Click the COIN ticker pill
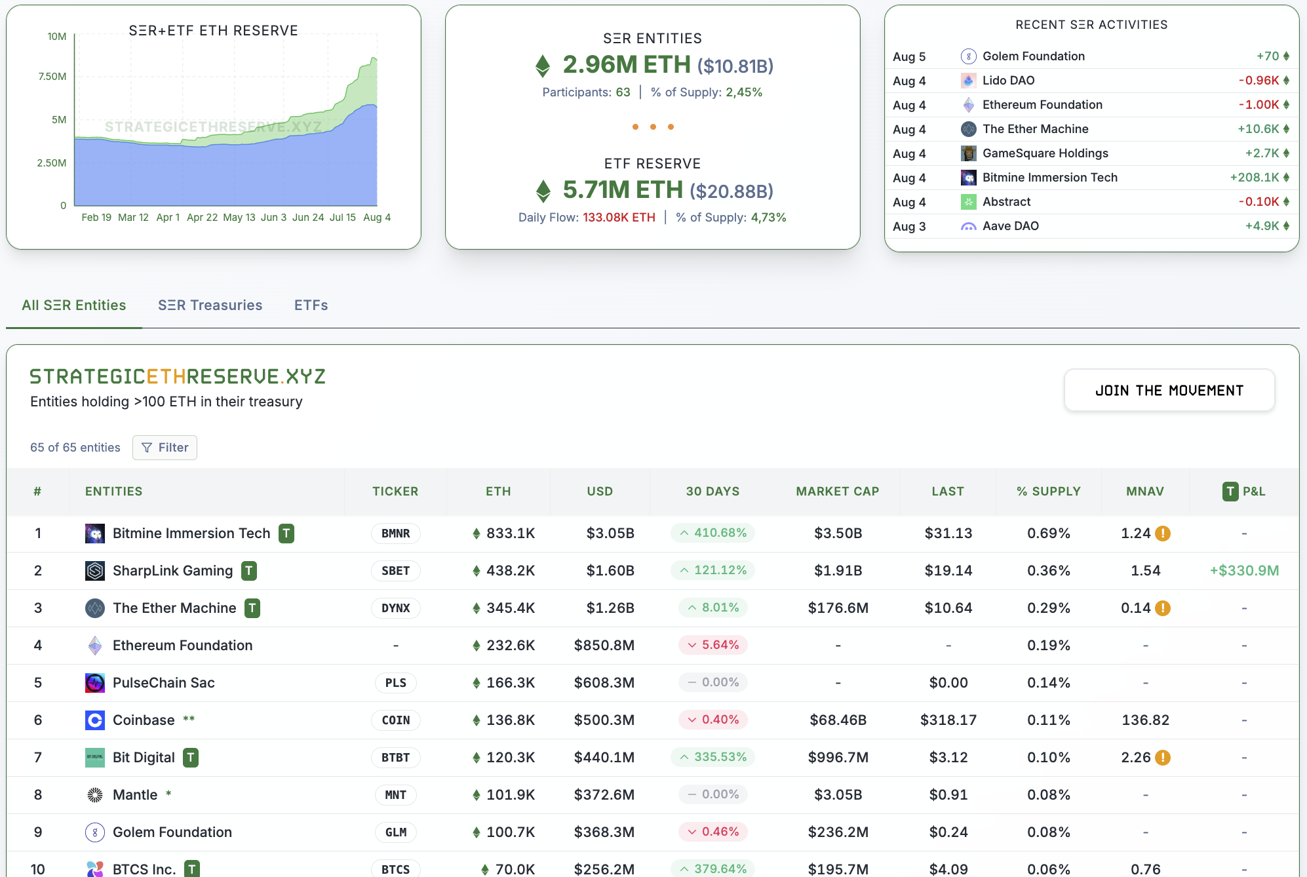The image size is (1307, 877). tap(396, 720)
